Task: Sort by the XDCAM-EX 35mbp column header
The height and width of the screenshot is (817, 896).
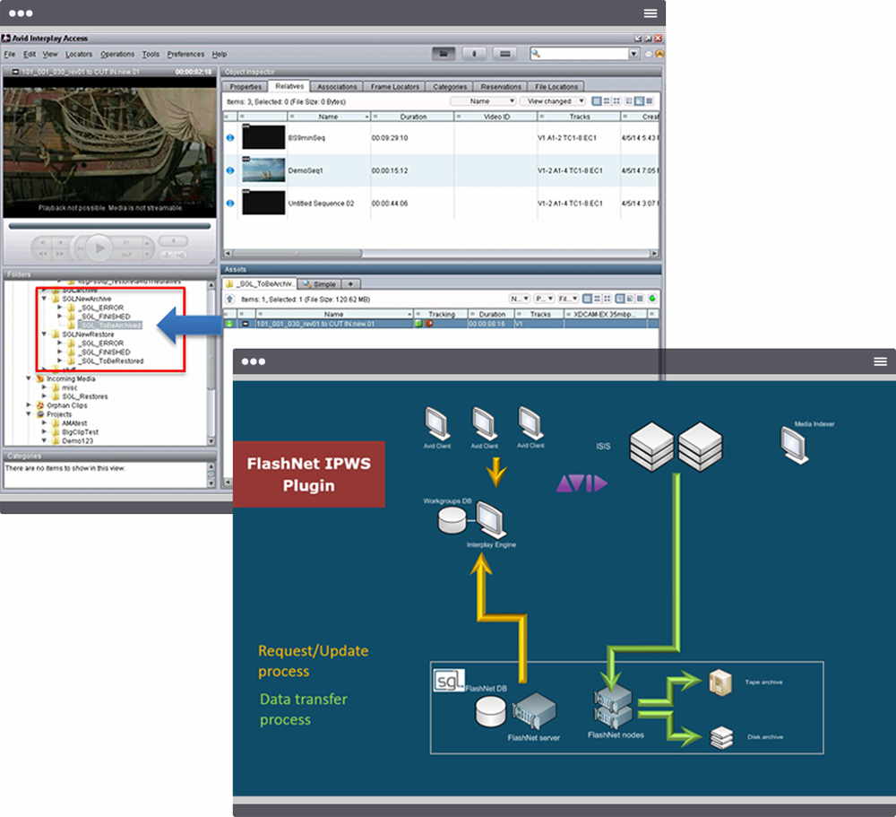Action: tap(606, 314)
